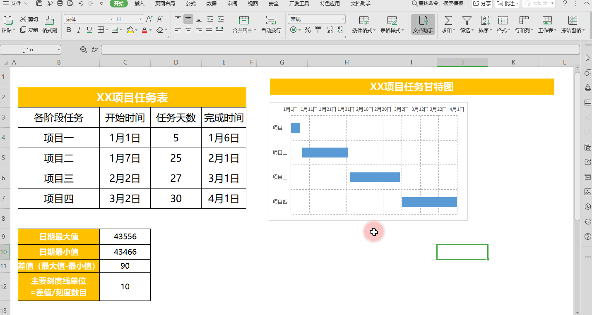
Task: Switch to the 插入 (Insert) tab
Action: [140, 4]
